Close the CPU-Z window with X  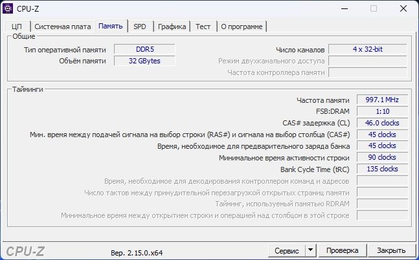[403, 9]
